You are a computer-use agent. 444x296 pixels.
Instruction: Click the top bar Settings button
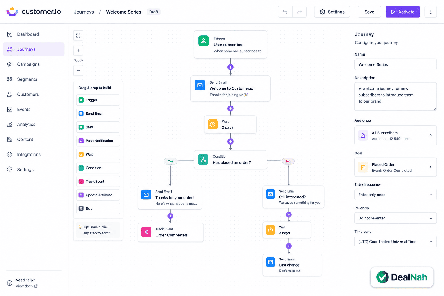[x=332, y=12]
